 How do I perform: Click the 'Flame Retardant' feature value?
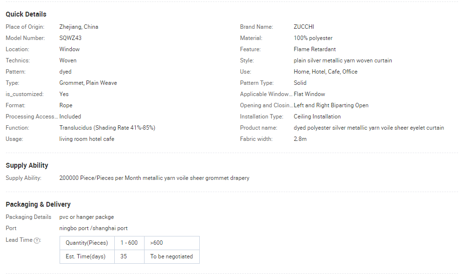click(314, 49)
